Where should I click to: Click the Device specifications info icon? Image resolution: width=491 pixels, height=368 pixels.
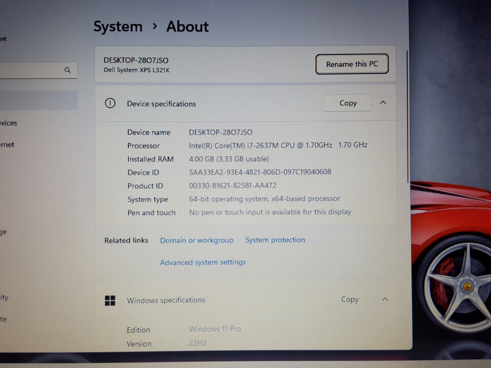point(110,103)
